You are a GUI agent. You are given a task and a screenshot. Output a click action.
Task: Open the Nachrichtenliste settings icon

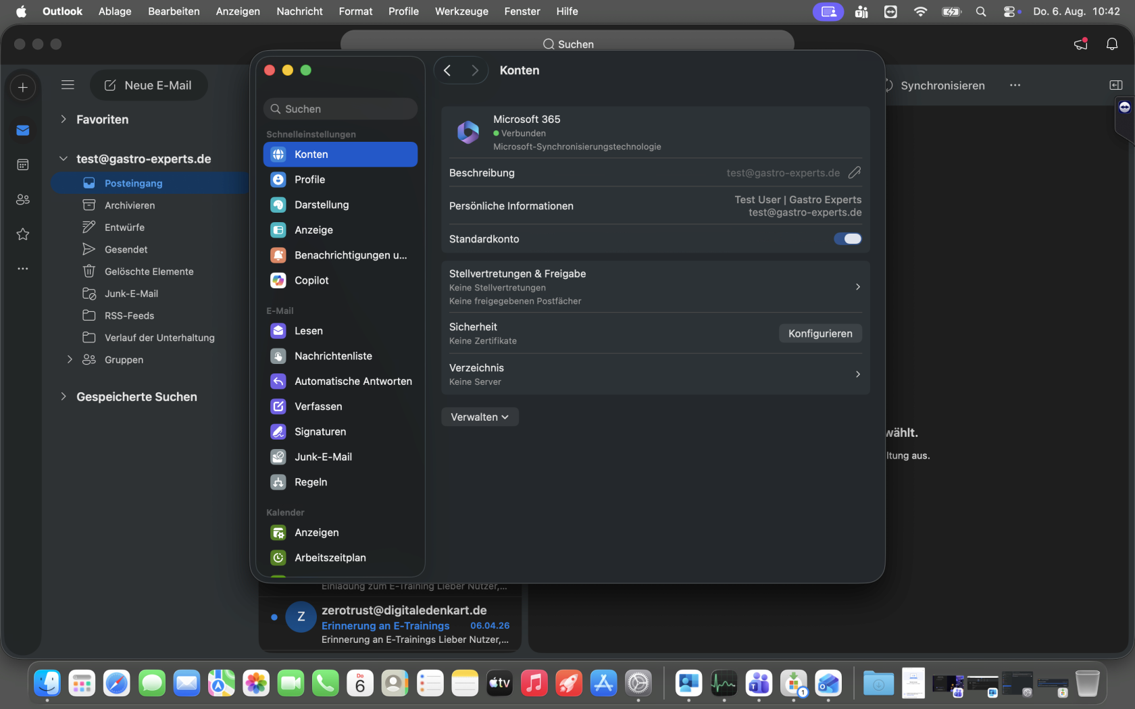(278, 356)
